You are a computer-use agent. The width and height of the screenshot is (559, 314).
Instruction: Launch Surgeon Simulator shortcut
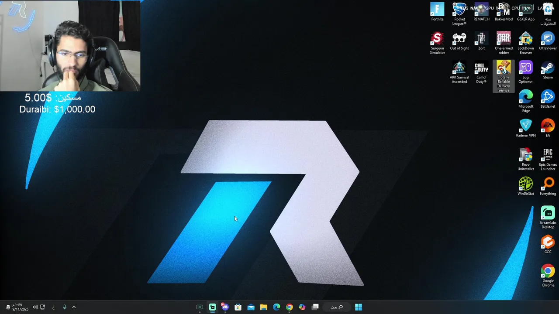tap(437, 43)
